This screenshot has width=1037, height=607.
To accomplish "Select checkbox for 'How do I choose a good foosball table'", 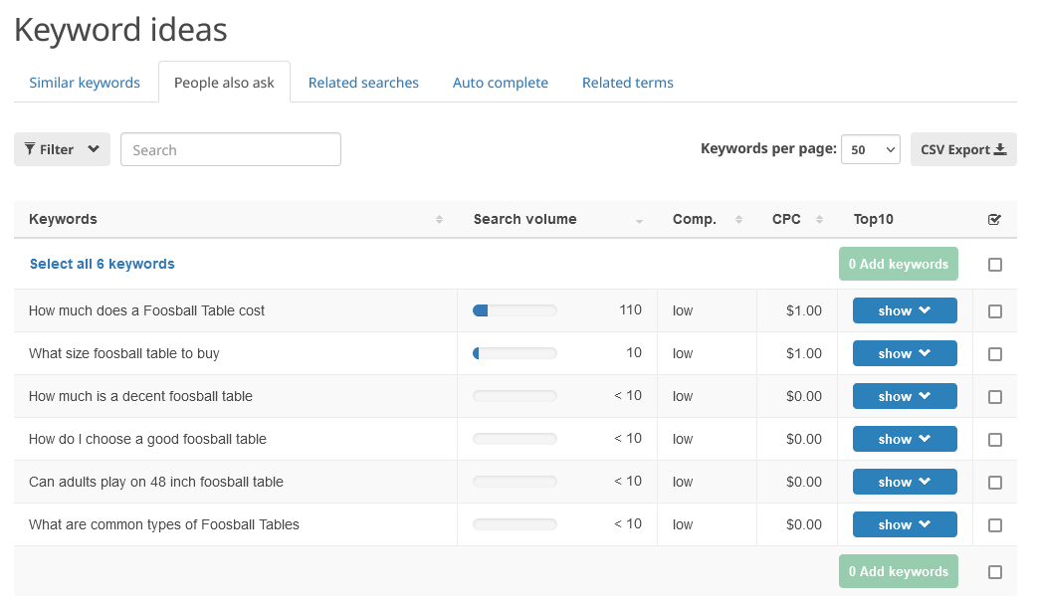I will [x=994, y=440].
